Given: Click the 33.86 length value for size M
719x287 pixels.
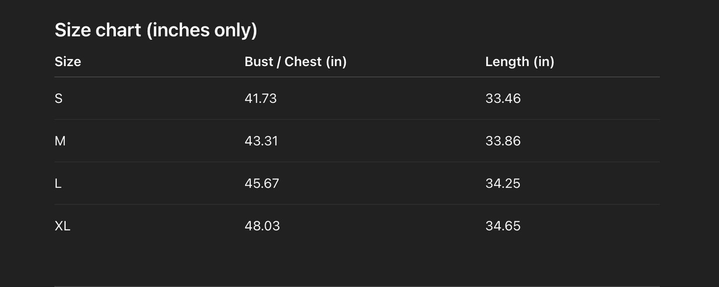Looking at the screenshot, I should [x=503, y=141].
